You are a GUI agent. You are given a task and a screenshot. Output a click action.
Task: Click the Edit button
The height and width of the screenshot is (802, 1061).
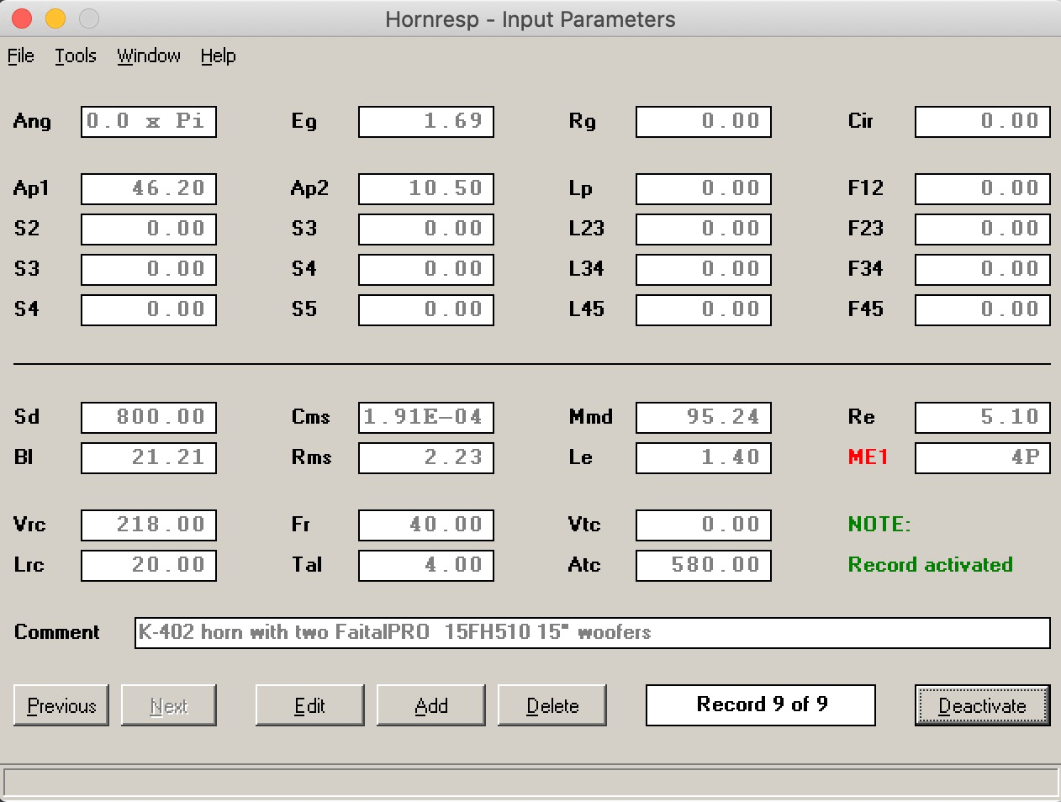309,705
